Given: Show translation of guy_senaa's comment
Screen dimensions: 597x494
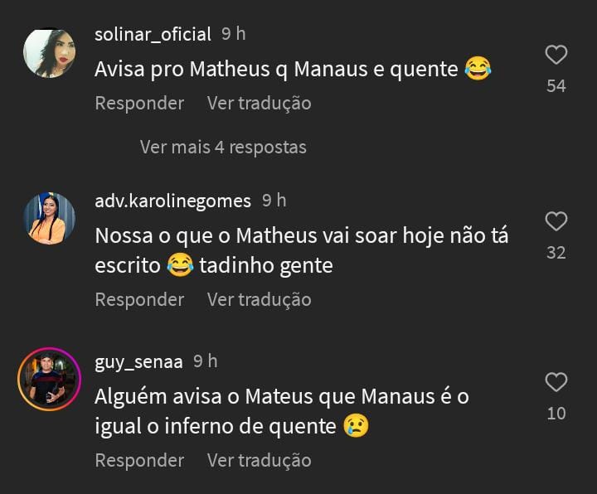Looking at the screenshot, I should tap(259, 460).
